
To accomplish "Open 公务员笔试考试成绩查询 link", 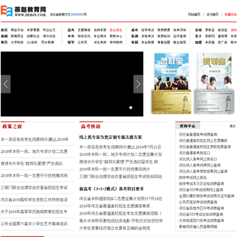I will [198, 202].
